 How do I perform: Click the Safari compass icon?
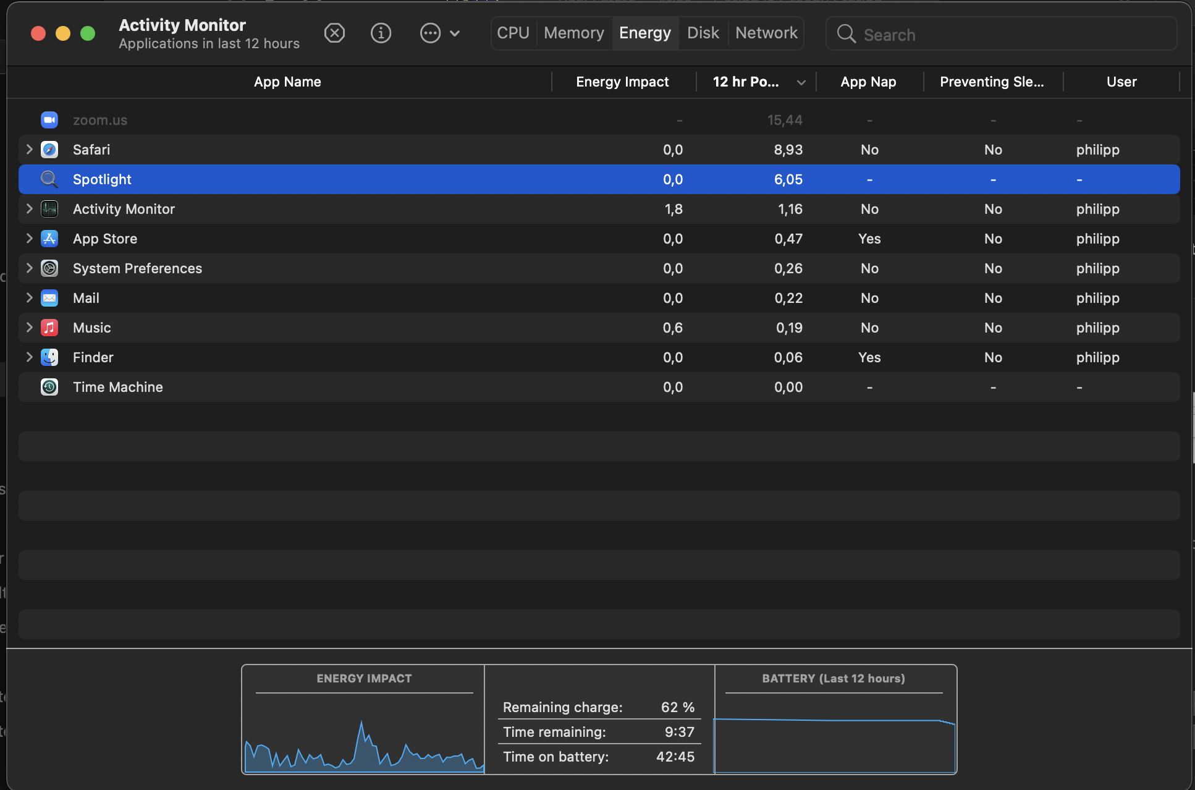click(49, 150)
